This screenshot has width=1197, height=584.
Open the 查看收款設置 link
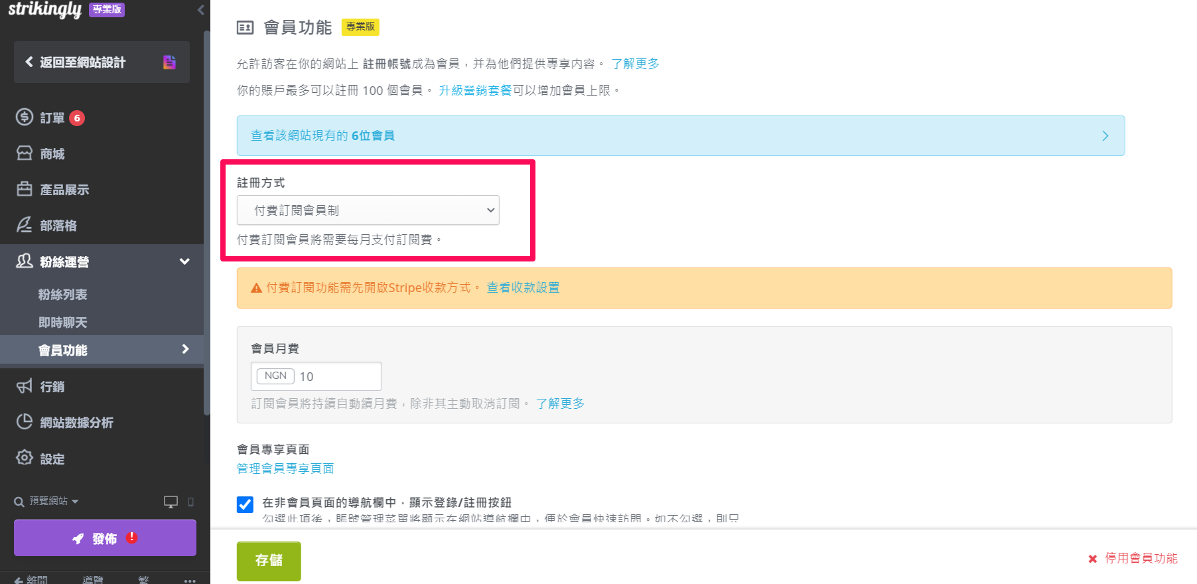(523, 287)
